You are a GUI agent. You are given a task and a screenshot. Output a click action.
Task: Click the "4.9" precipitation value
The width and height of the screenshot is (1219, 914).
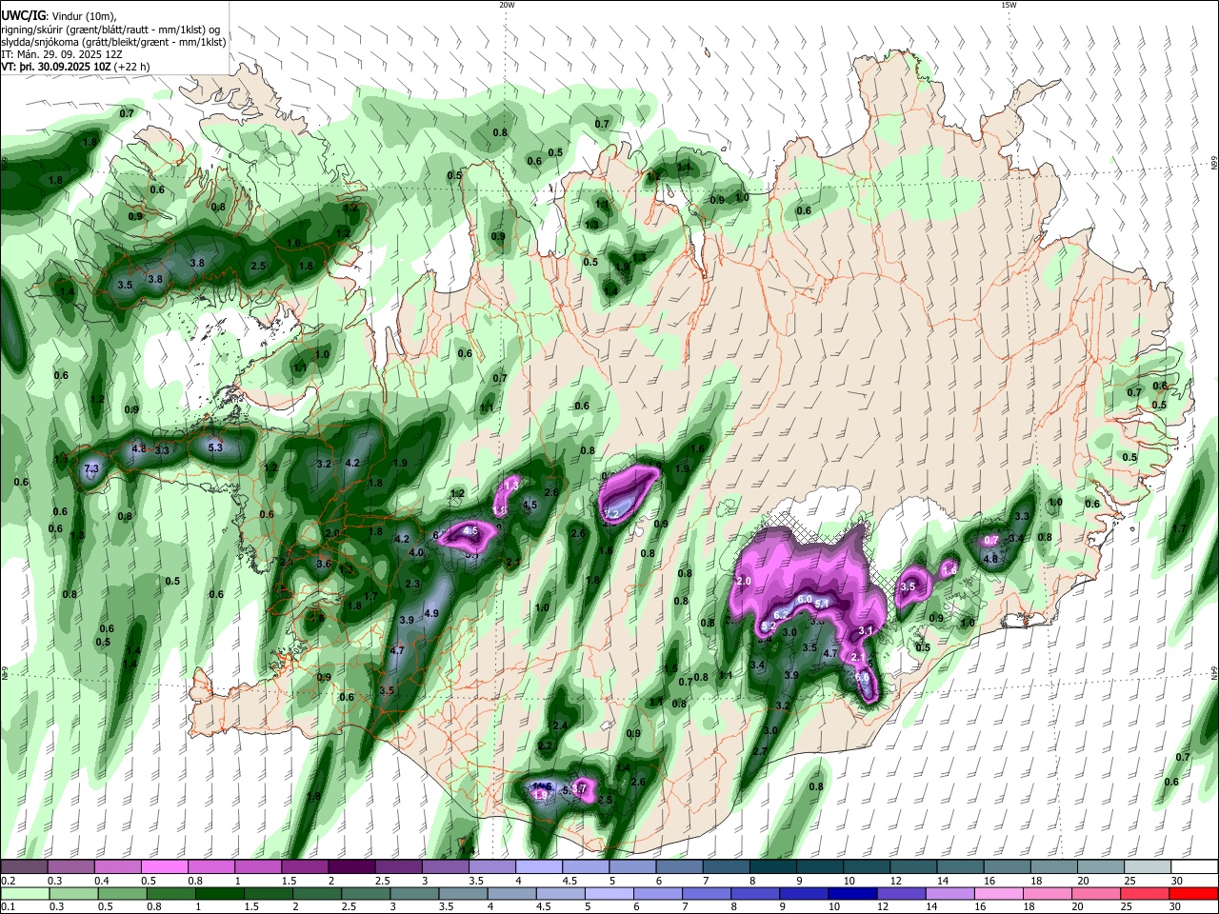[x=430, y=613]
